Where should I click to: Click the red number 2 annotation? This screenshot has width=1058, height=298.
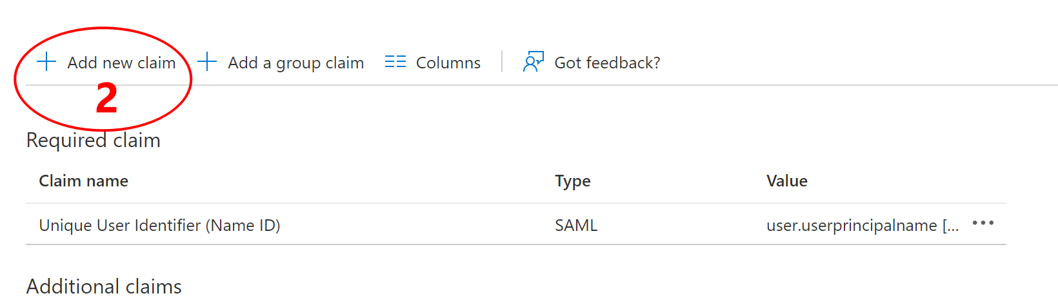(x=106, y=99)
